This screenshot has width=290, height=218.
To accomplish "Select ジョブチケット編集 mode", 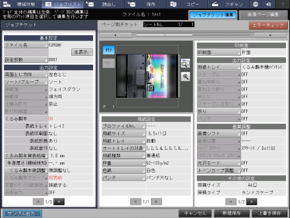I will [213, 15].
